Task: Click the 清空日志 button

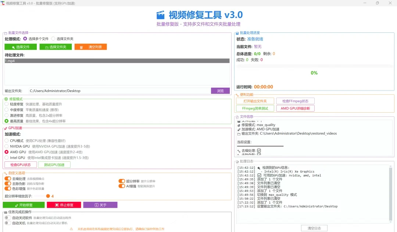Action: point(314,228)
